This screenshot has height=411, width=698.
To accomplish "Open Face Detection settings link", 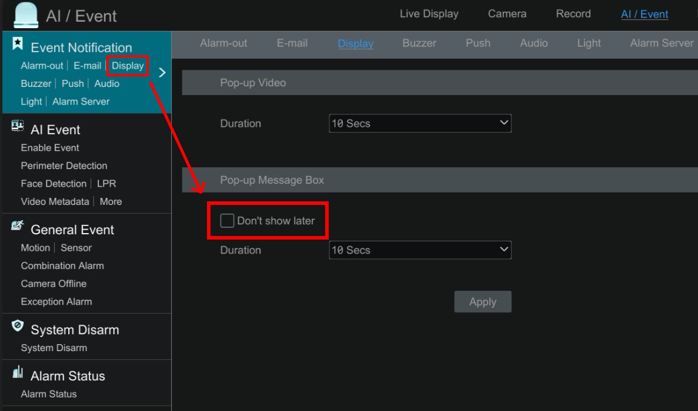I will point(54,184).
